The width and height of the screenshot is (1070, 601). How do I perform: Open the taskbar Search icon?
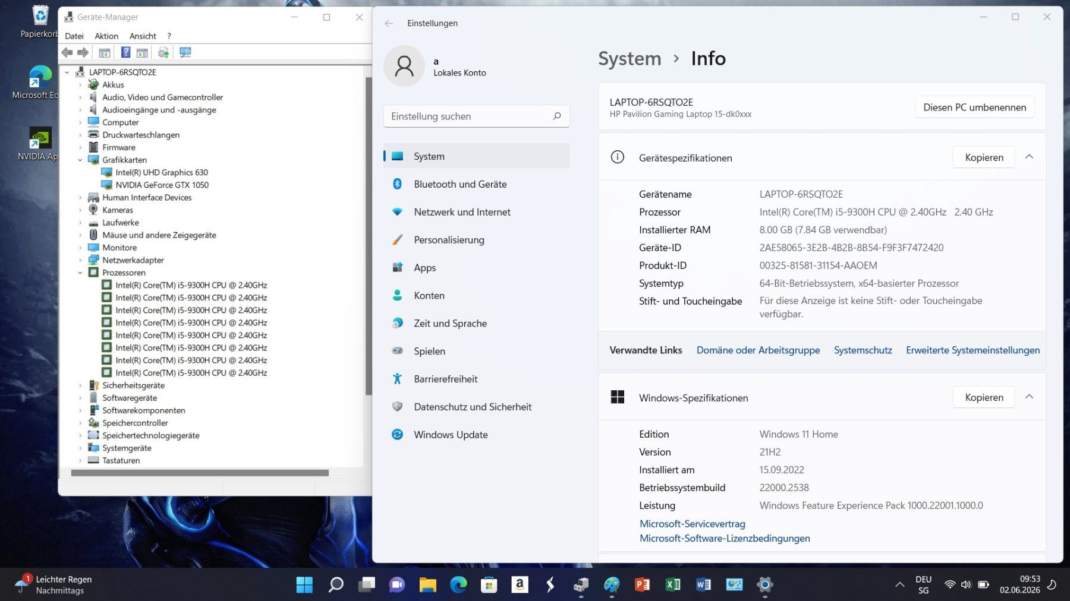336,585
